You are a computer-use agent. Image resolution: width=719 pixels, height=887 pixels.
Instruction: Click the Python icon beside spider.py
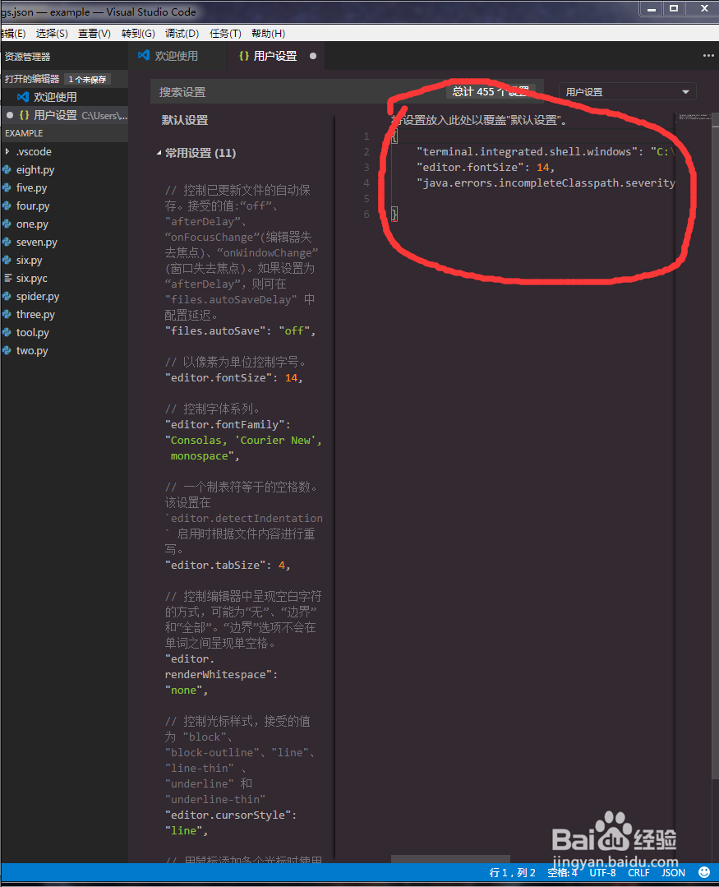pos(7,297)
